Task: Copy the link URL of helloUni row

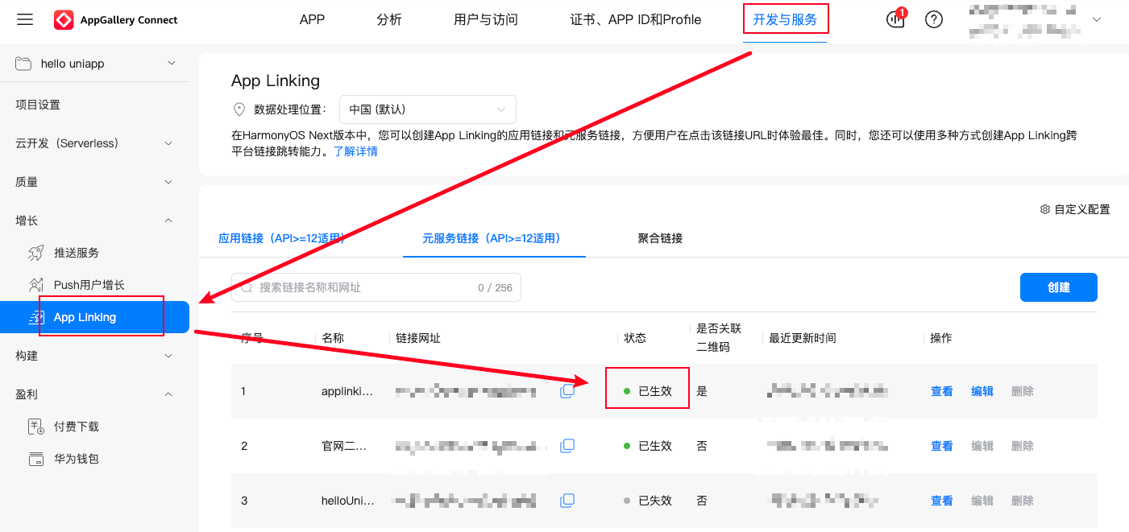Action: coord(567,501)
